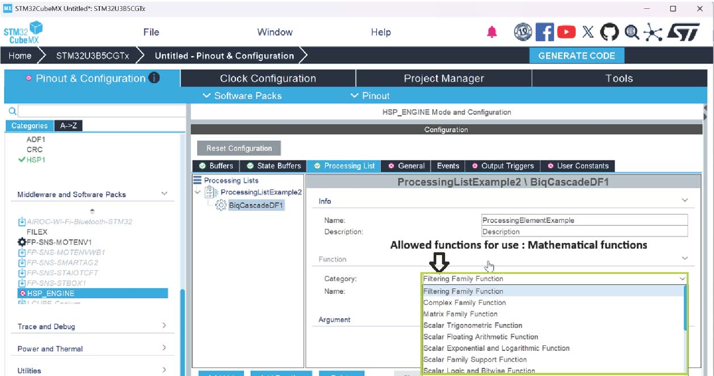
Task: Click the document icon beside ProcessingListExample2
Action: [212, 192]
